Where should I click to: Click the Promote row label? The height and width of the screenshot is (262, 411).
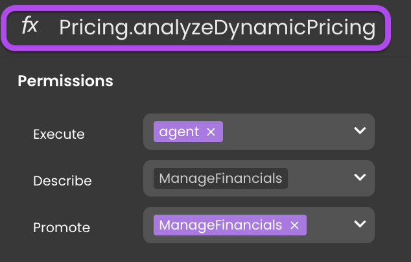pyautogui.click(x=62, y=228)
